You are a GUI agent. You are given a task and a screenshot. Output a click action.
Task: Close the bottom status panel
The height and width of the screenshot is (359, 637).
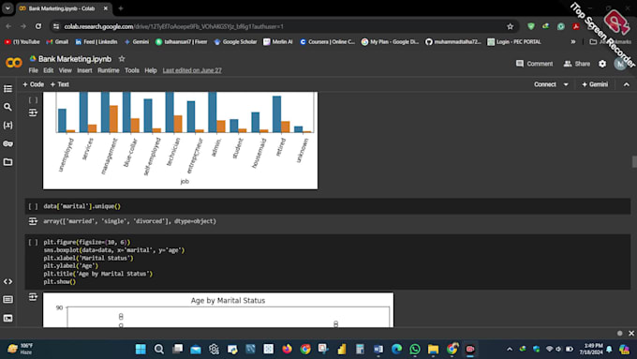point(631,334)
